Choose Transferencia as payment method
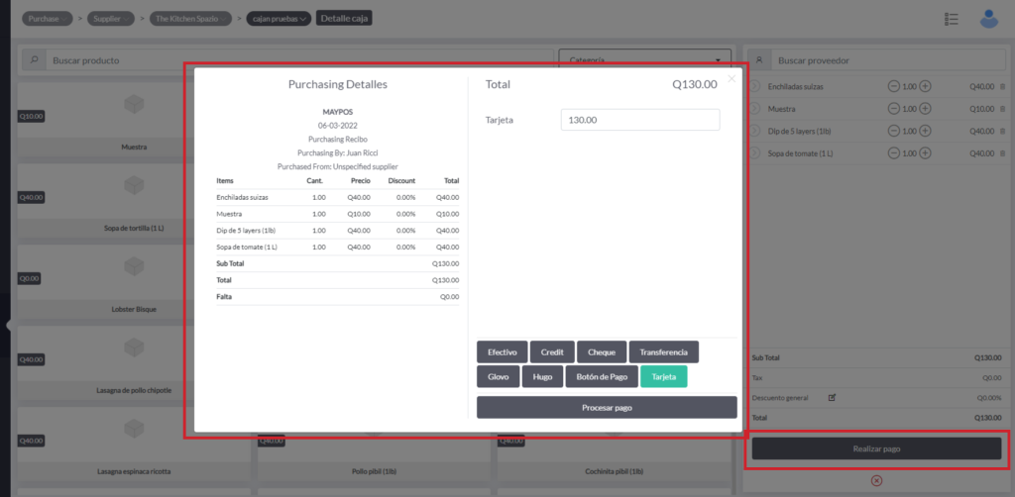 [x=663, y=351]
